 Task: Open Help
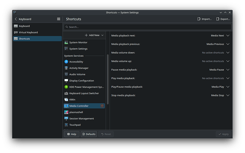(x=72, y=134)
